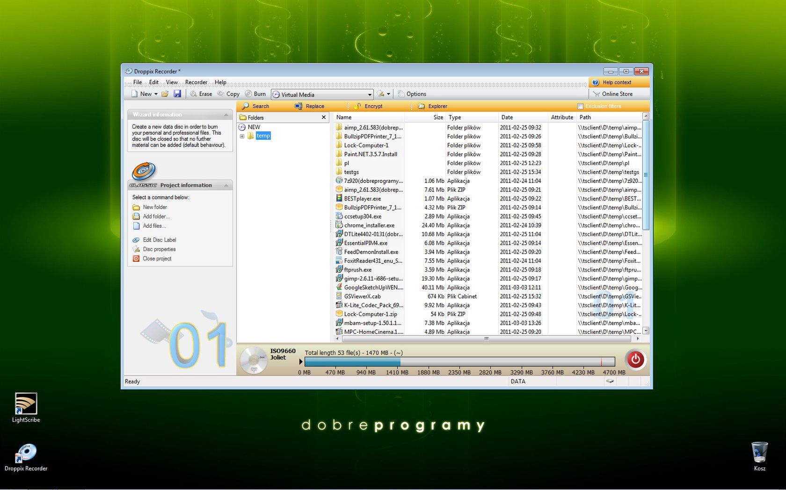Select GSViewerX.cab file icon
Viewport: 786px width, 490px height.
339,296
